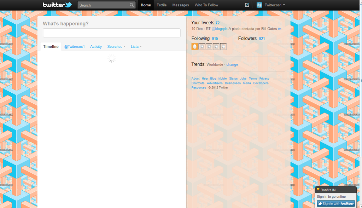Open the Resources footer link
Viewport: 362px width, 208px height.
pyautogui.click(x=199, y=88)
